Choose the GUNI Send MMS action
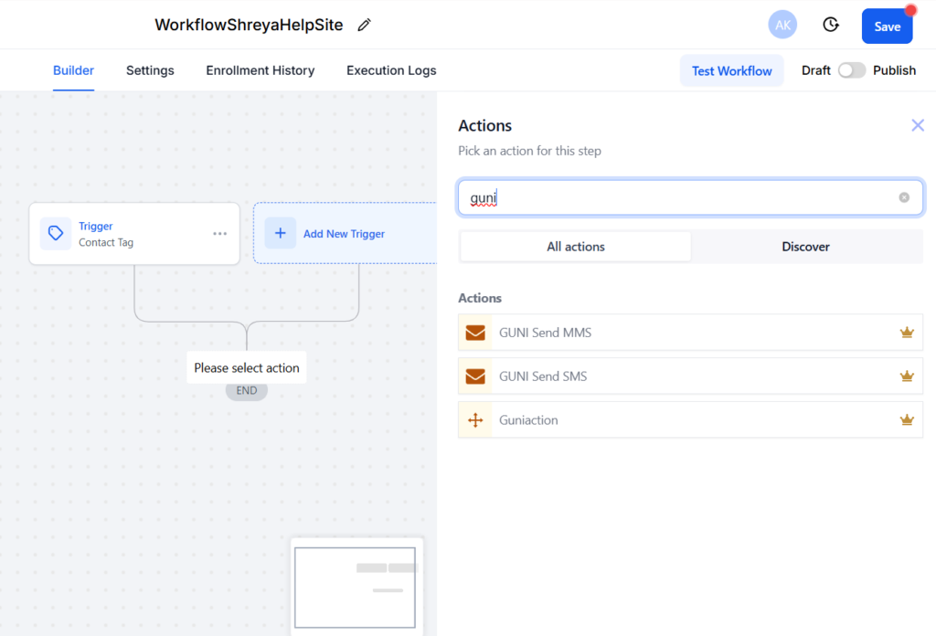Screen dimensions: 936x636 pyautogui.click(x=690, y=333)
